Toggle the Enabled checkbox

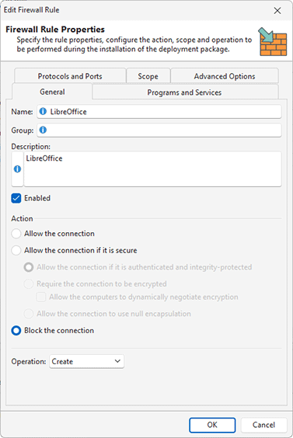(16, 198)
